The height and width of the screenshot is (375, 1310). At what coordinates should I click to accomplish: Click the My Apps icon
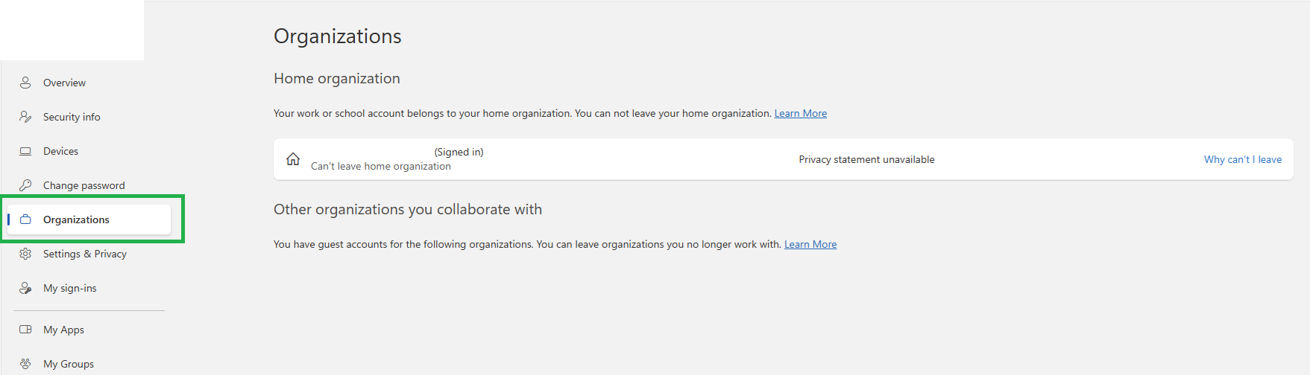[25, 330]
